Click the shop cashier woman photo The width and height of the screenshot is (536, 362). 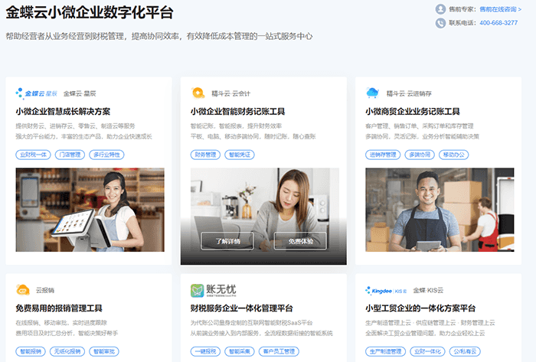click(90, 210)
